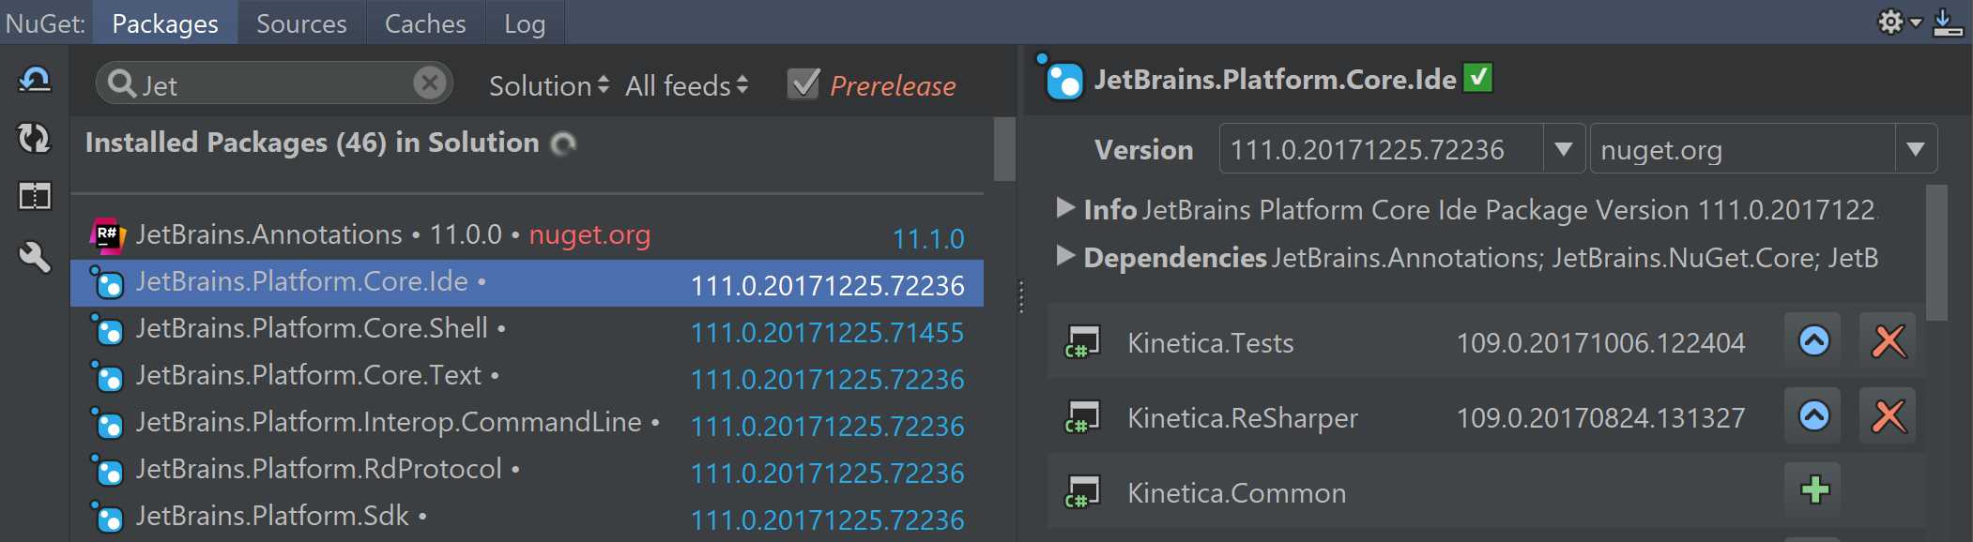Toggle the details pane layout icon
This screenshot has width=1973, height=542.
(35, 197)
